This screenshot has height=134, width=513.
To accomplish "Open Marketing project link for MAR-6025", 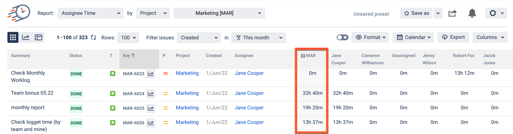I will [x=187, y=108].
